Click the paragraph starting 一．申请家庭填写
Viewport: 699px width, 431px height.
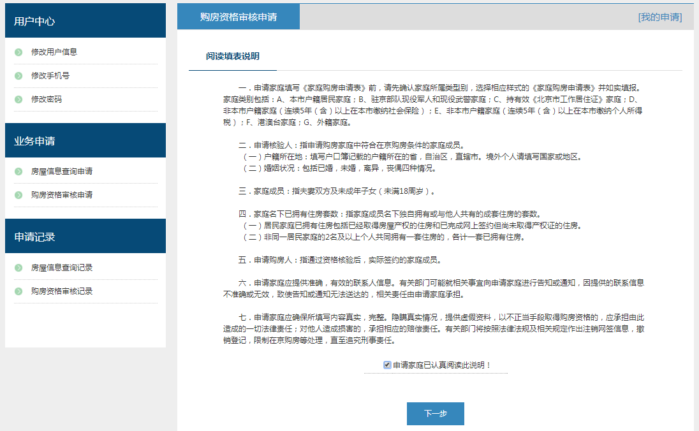pos(433,105)
